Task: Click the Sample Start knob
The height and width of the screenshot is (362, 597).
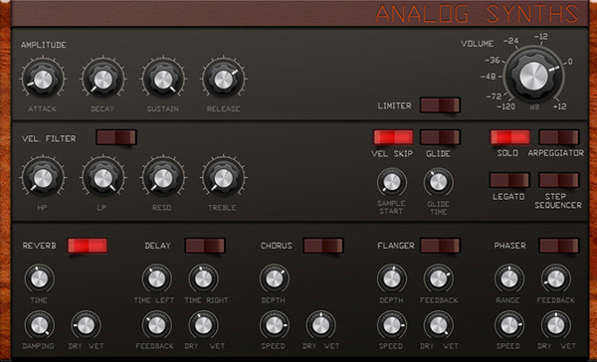Action: click(392, 182)
